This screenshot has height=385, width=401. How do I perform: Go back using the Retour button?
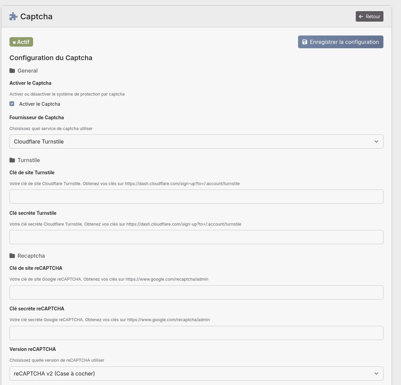click(x=369, y=17)
